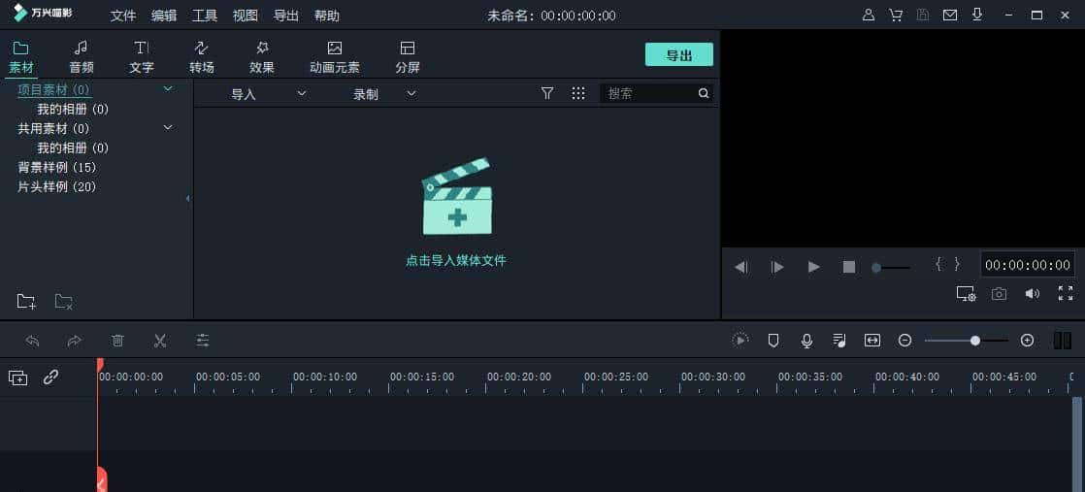
Task: Collapse the media library side panel arrow
Action: point(187,199)
